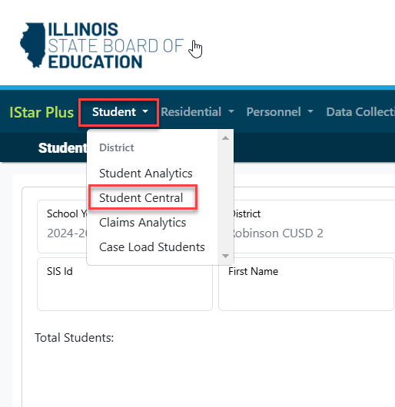Collapse the Student dropdown menu
The image size is (395, 407).
pos(118,112)
